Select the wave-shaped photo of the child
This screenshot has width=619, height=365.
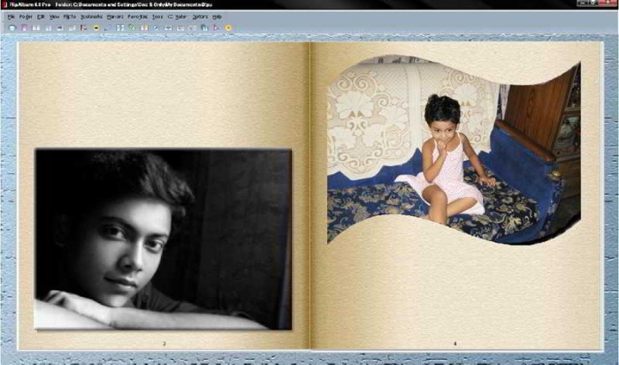click(454, 150)
